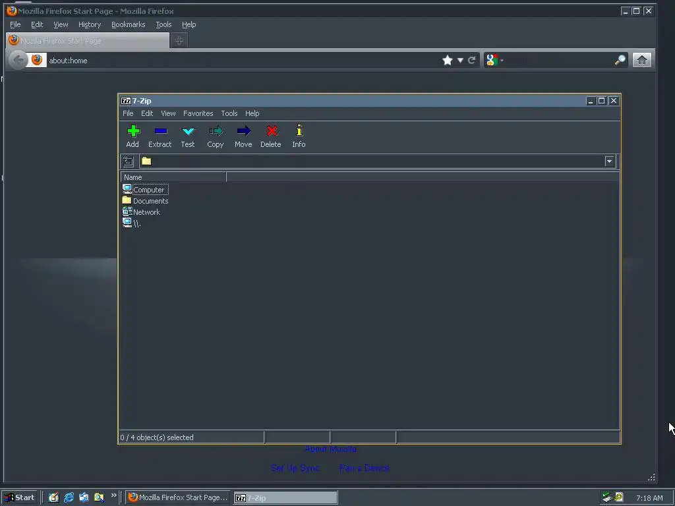Open the Firefox Bookmarks menu

coord(129,24)
